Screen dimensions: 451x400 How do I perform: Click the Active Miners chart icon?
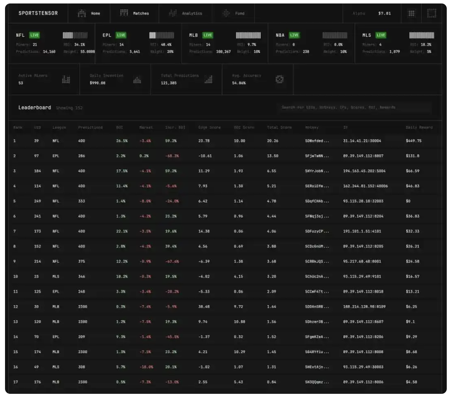(x=66, y=80)
